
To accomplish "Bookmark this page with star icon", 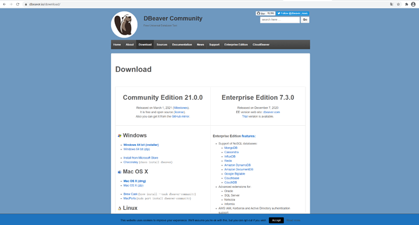I will pos(398,4).
